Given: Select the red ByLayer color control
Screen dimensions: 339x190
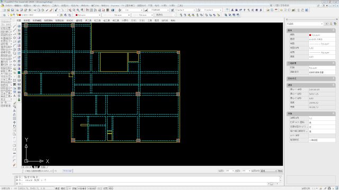Looking at the screenshot, I should tap(88, 15).
